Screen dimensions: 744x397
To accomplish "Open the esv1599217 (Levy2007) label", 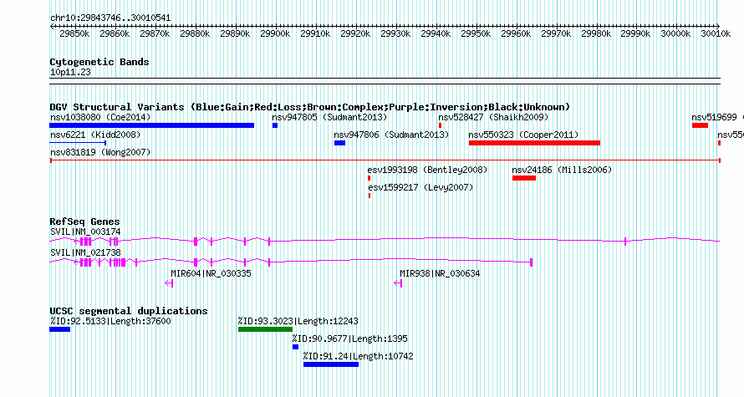I will point(420,187).
